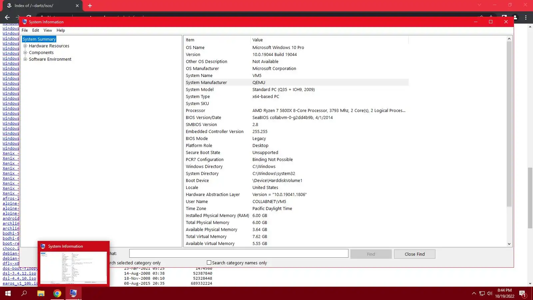Launch File Explorer from the taskbar
The width and height of the screenshot is (533, 300).
pyautogui.click(x=41, y=293)
